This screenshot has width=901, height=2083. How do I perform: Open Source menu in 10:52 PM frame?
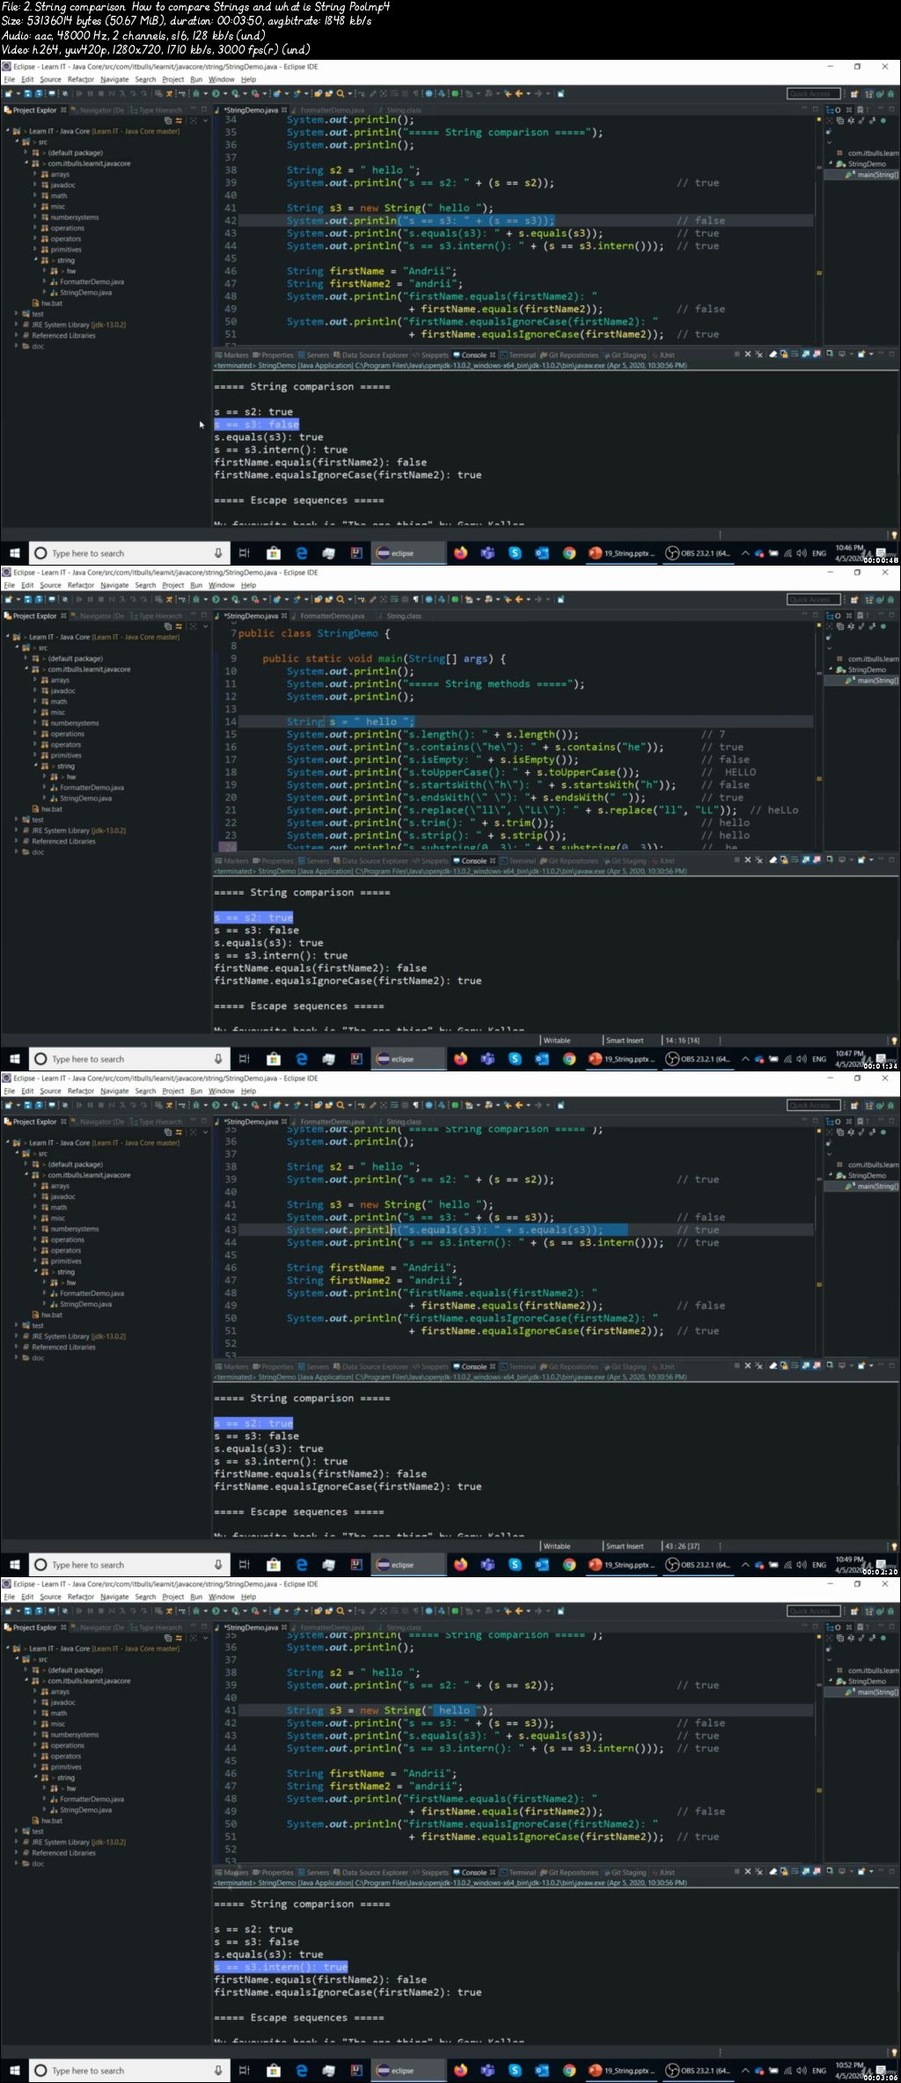point(50,1597)
